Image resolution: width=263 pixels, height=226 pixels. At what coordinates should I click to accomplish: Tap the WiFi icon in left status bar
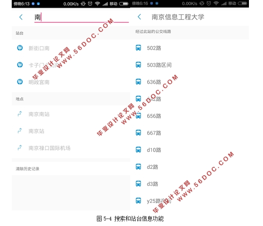(x=97, y=4)
